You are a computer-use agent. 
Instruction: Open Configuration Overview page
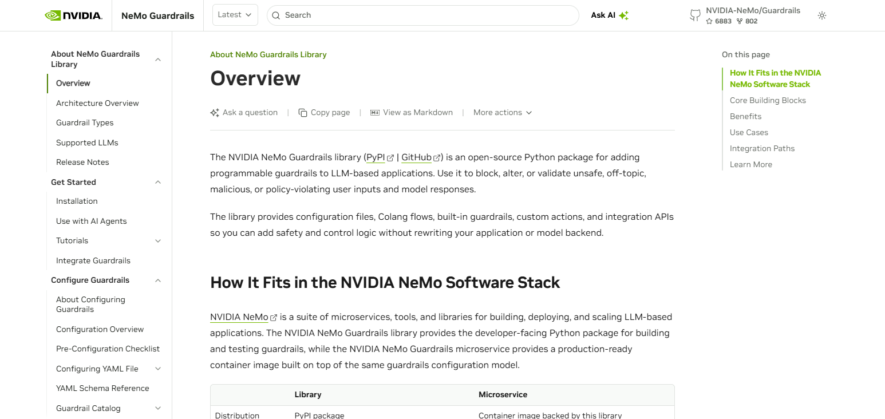pyautogui.click(x=100, y=330)
